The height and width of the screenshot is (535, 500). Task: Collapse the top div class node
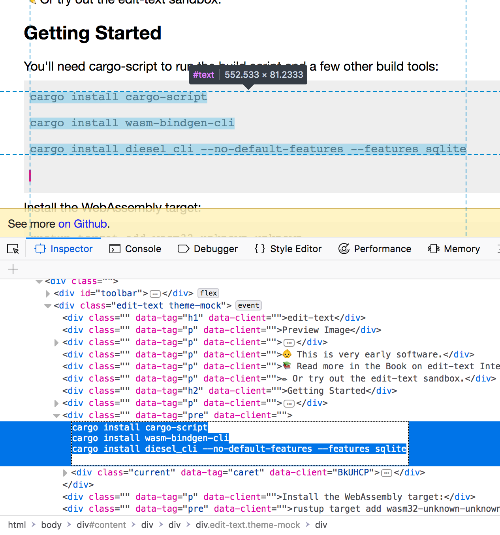tap(39, 281)
